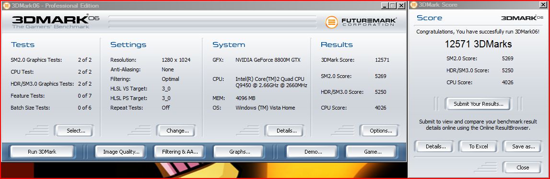Click the Filtering setting Optimal

pos(171,79)
